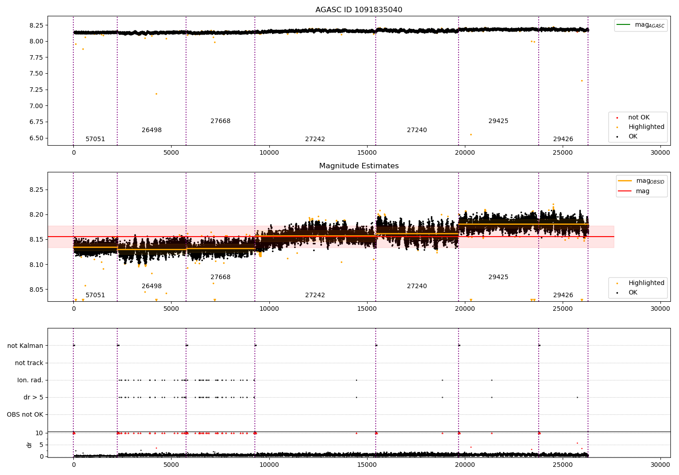
Task: Click the rotated 'dr' y-axis label
Action: tap(29, 445)
